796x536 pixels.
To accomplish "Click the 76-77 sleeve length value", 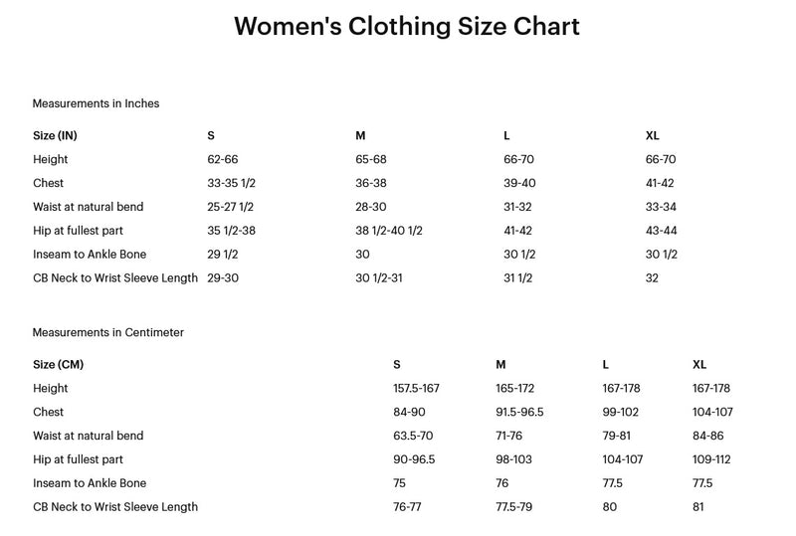I will tap(408, 507).
